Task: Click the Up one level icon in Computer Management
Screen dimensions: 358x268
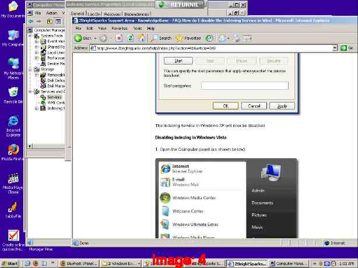Action: [x=50, y=22]
